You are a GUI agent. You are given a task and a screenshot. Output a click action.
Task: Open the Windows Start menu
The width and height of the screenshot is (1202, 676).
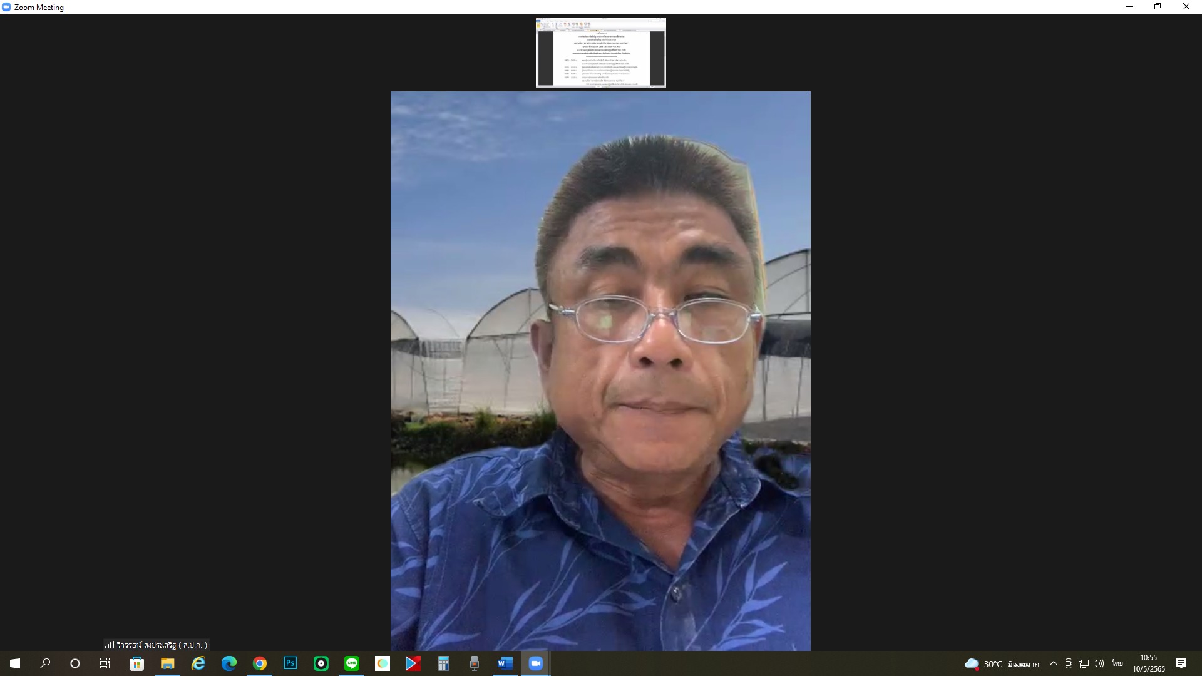coord(15,663)
